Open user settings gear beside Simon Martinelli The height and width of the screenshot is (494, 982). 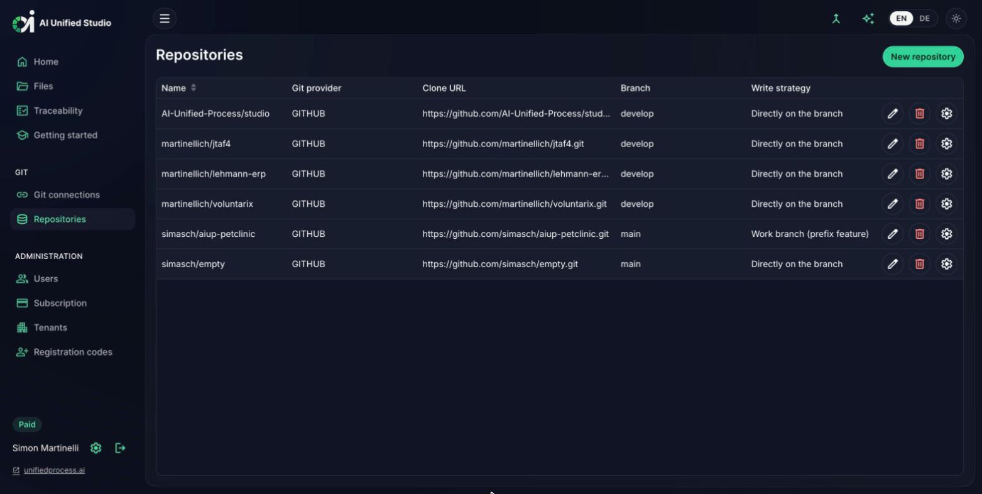95,448
